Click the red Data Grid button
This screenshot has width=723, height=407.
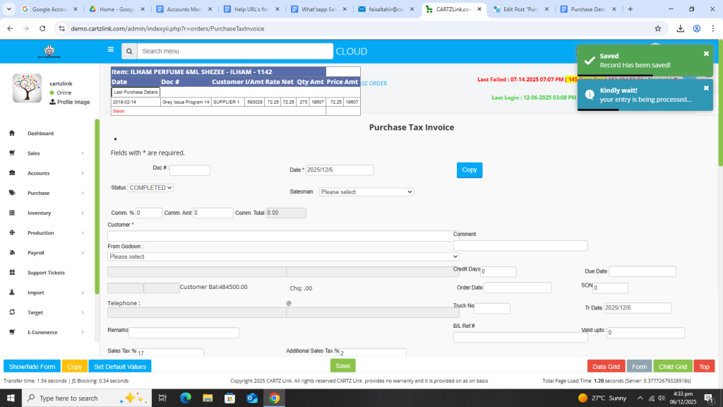pos(606,367)
